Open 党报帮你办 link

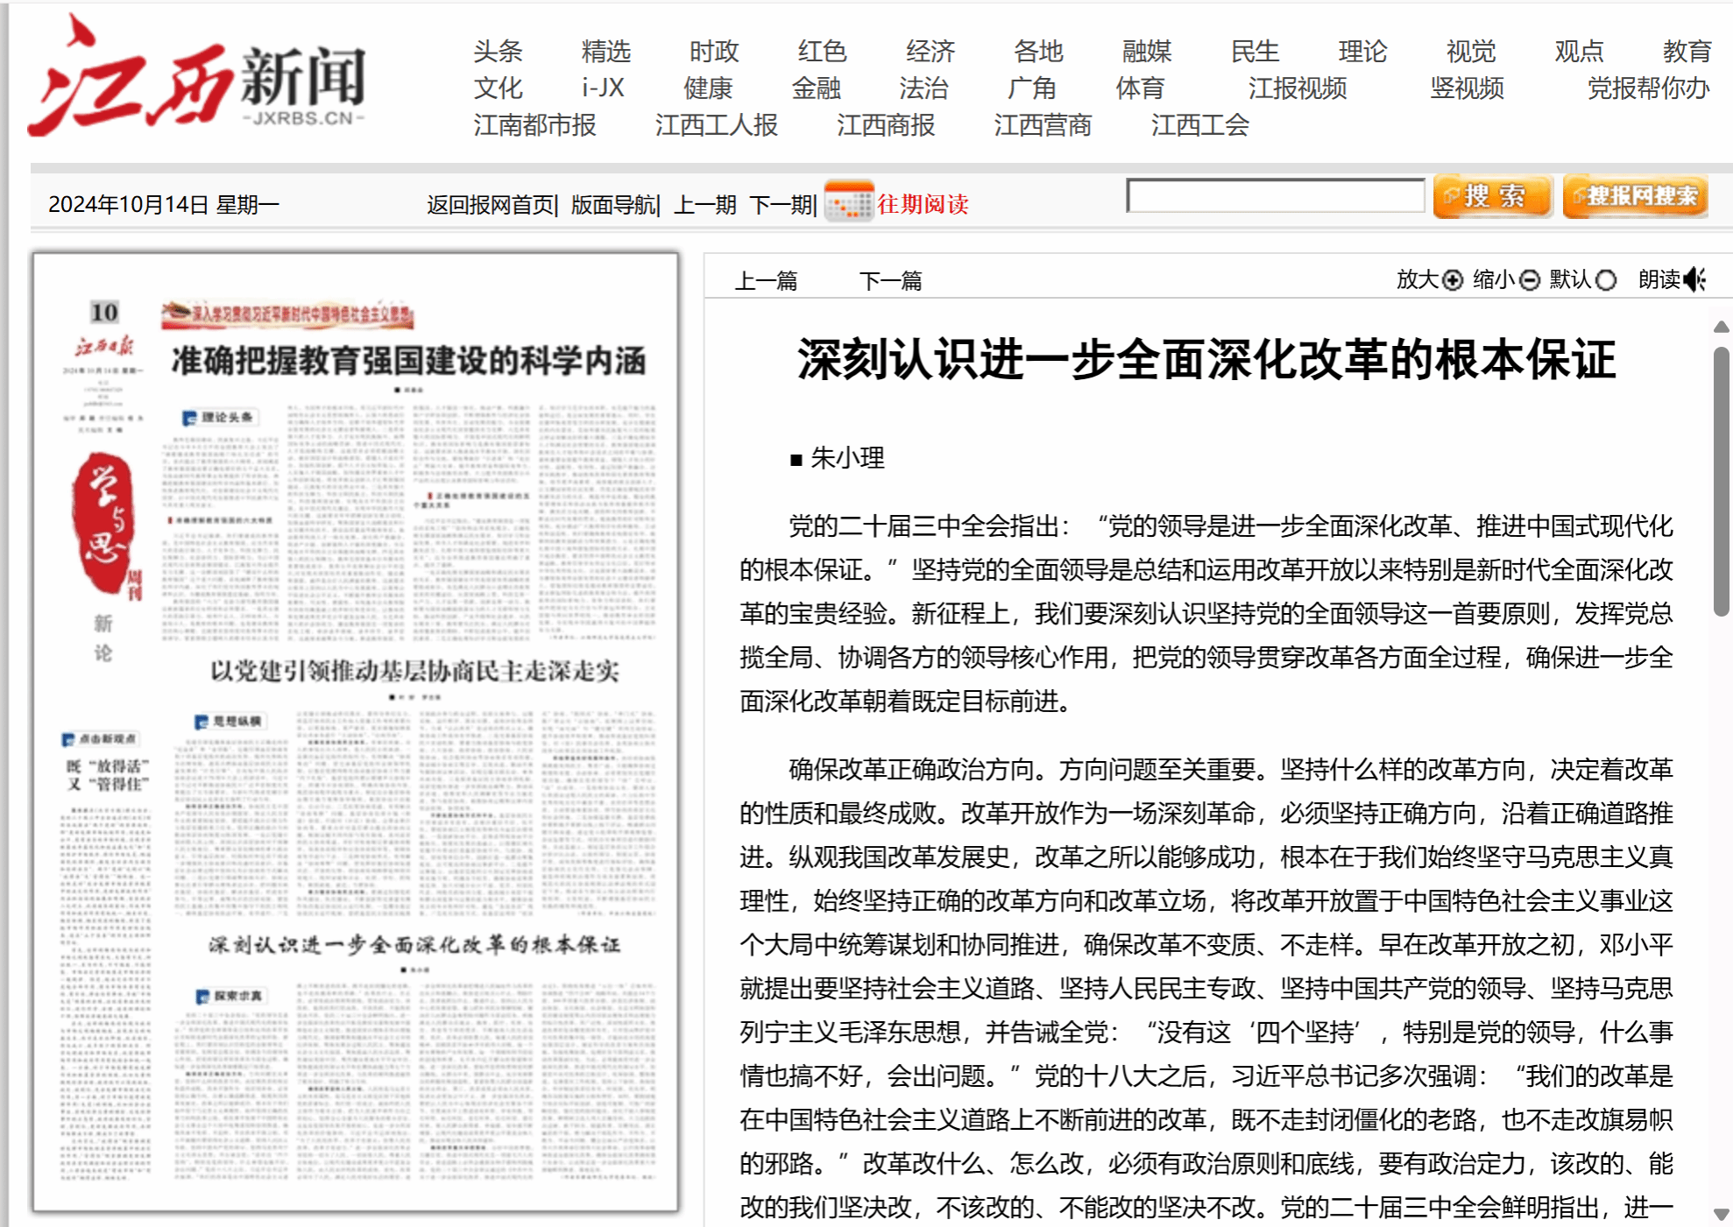[1649, 88]
